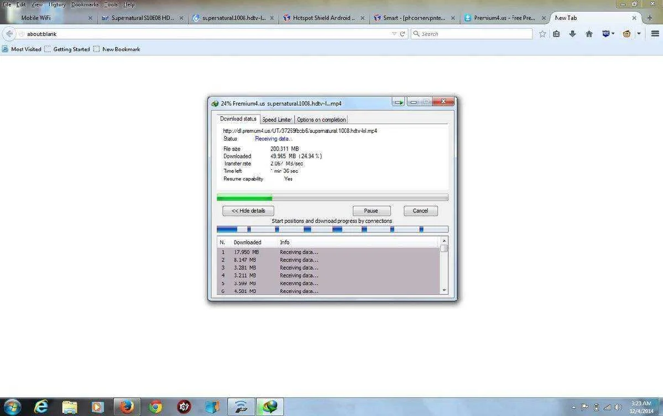Viewport: 663px width, 416px height.
Task: Open a new tab with plus button
Action: (650, 18)
